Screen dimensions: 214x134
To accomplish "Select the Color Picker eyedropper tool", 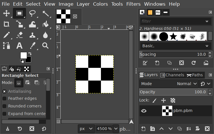I will pos(32,45).
